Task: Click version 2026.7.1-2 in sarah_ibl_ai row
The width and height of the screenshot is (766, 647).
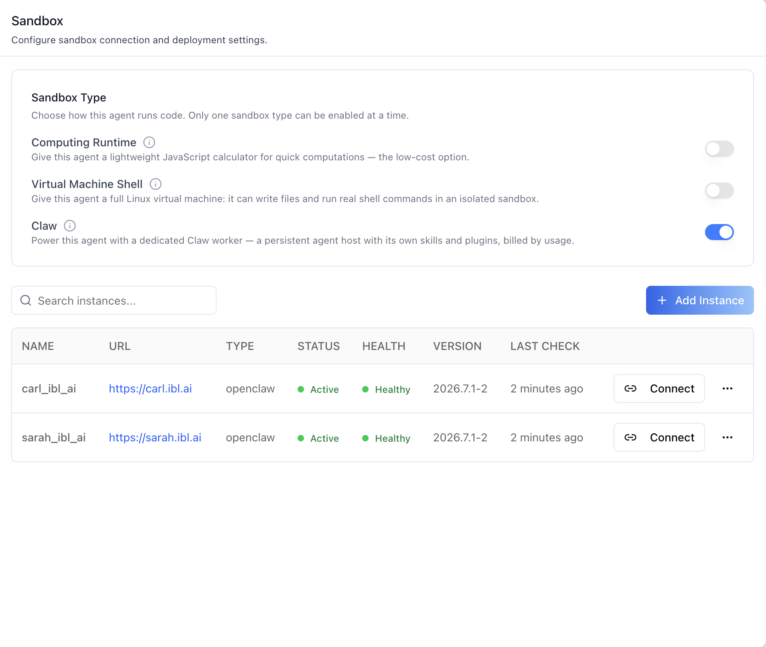Action: coord(460,437)
